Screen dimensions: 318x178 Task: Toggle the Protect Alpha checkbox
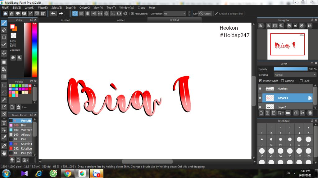(x=261, y=81)
